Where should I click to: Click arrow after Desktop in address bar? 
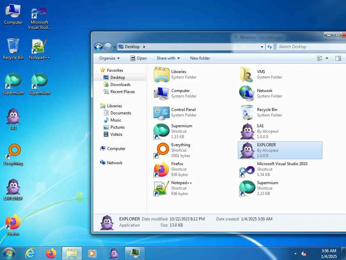click(x=144, y=47)
